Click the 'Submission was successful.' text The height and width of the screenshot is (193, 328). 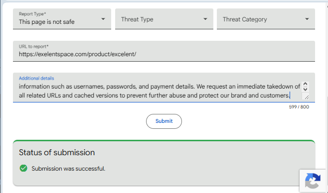click(x=68, y=169)
